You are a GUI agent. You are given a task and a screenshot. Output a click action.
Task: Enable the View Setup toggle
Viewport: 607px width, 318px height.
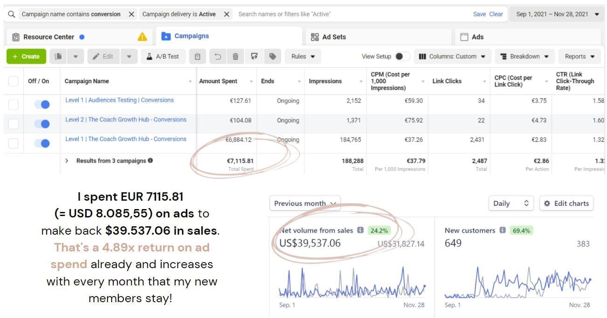401,56
